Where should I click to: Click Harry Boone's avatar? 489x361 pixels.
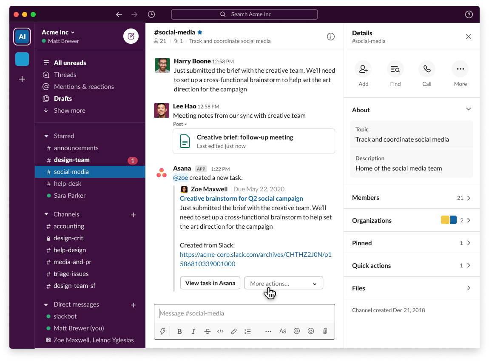coord(162,65)
